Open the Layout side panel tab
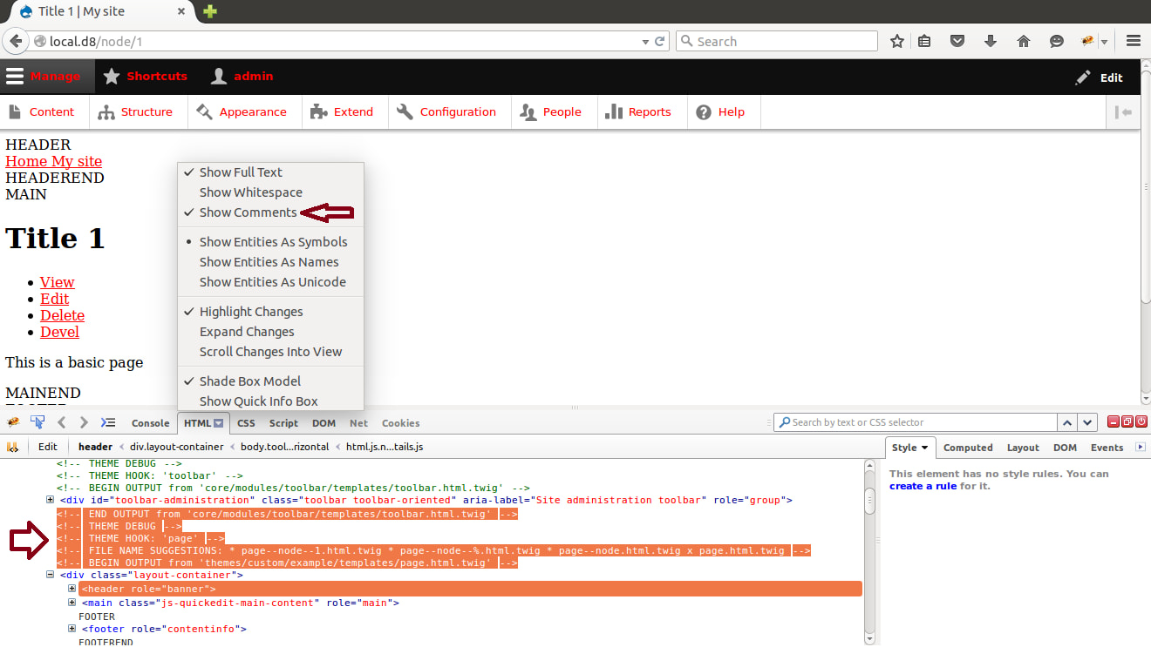The width and height of the screenshot is (1151, 647). pyautogui.click(x=1023, y=448)
